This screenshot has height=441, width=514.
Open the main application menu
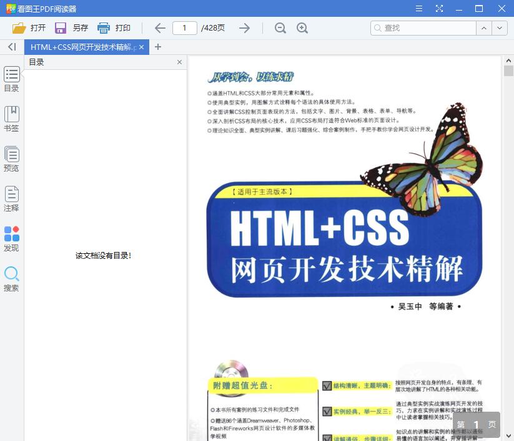point(418,8)
